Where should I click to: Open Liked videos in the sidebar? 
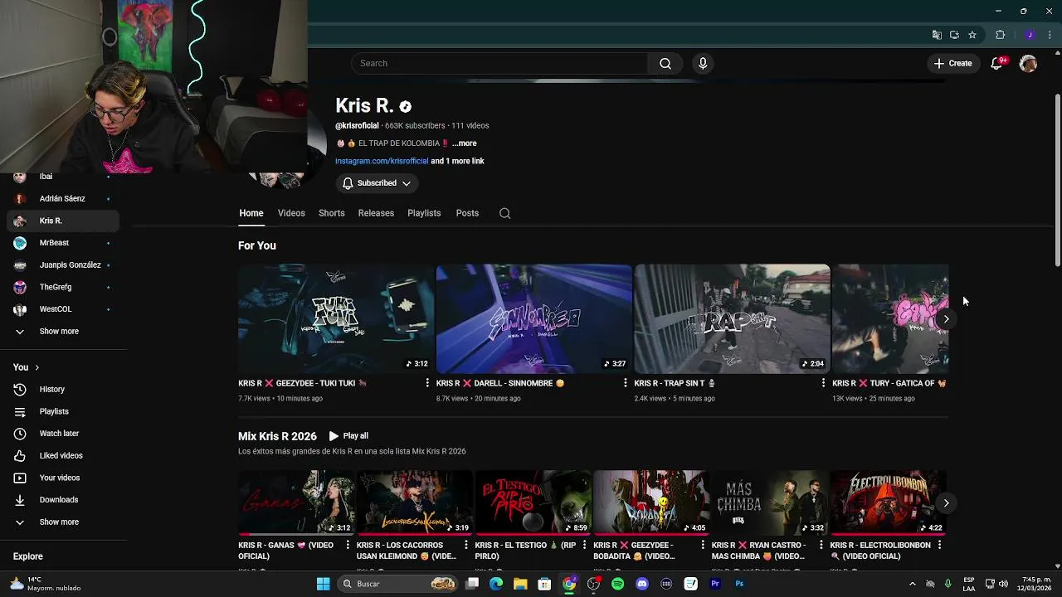tap(63, 455)
